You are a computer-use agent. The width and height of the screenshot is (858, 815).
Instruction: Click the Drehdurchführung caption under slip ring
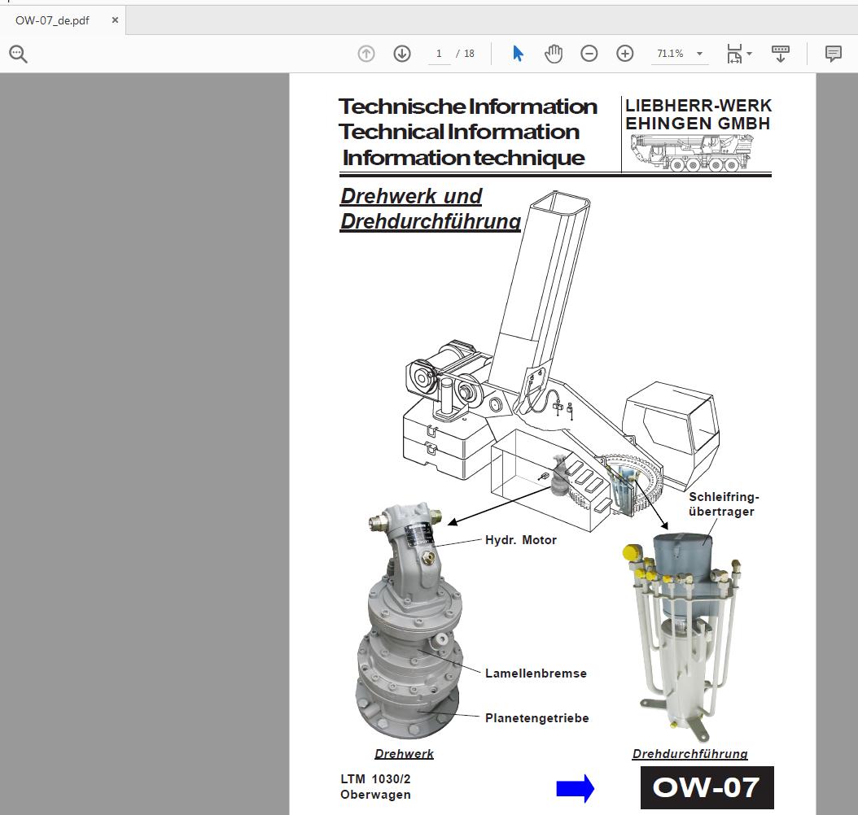coord(690,754)
